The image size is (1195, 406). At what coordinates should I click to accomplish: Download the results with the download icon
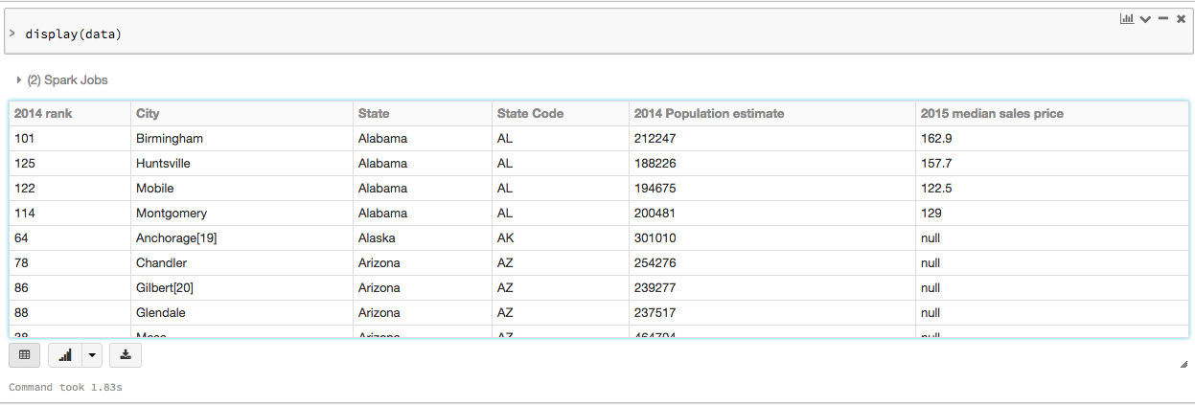(x=126, y=355)
